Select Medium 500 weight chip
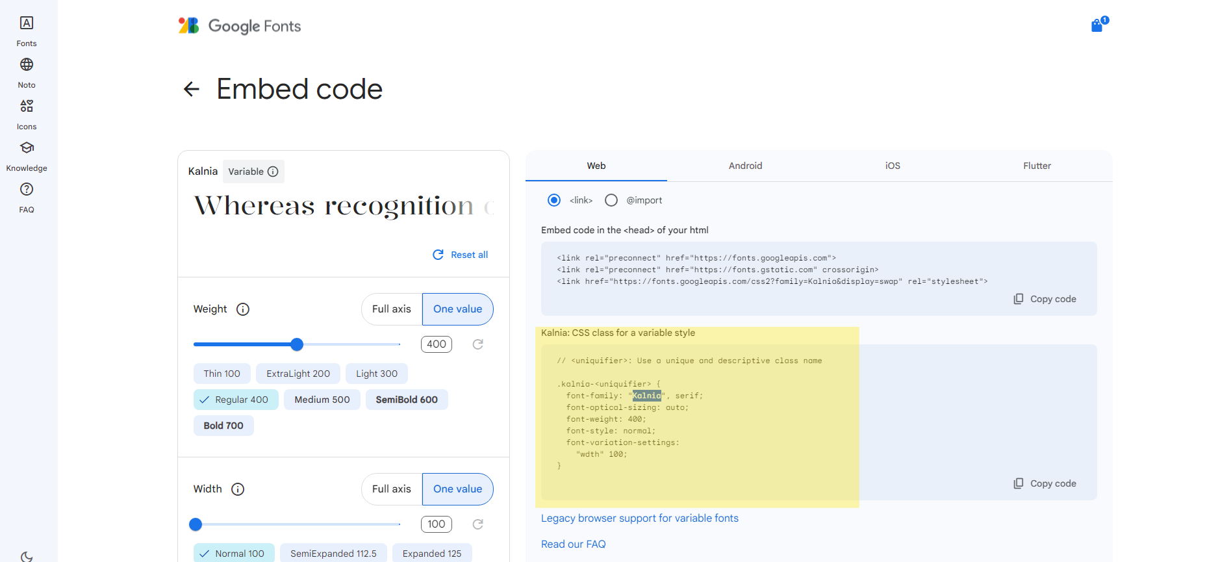The height and width of the screenshot is (562, 1231). 322,400
